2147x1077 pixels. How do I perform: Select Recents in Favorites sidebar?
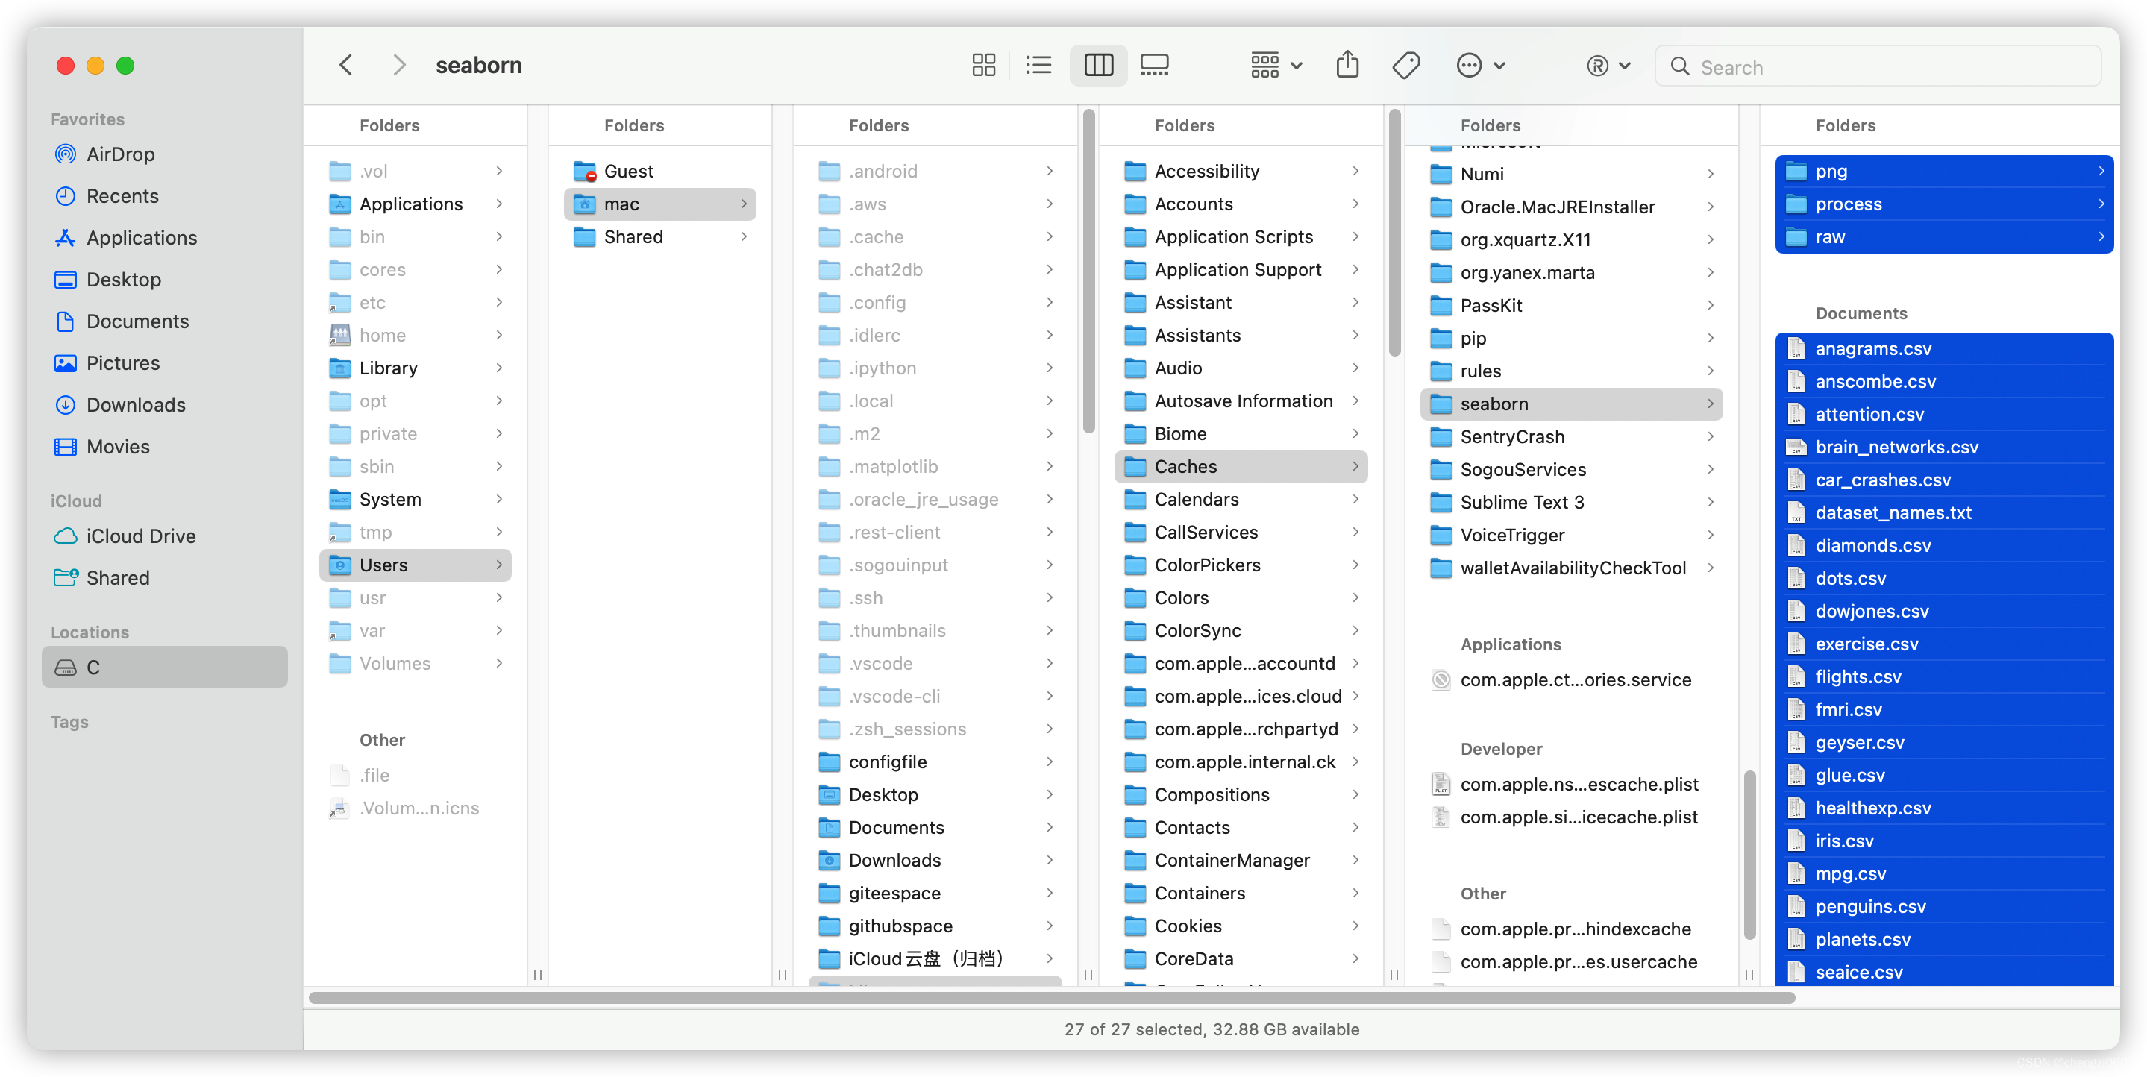(122, 196)
